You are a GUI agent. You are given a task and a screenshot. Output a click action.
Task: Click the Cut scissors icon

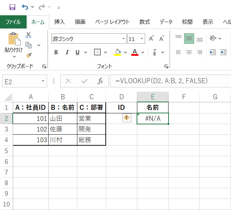pyautogui.click(x=29, y=35)
